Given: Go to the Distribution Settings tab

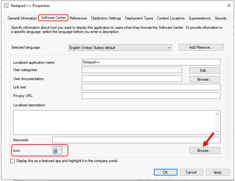Looking at the screenshot, I should 106,18.
